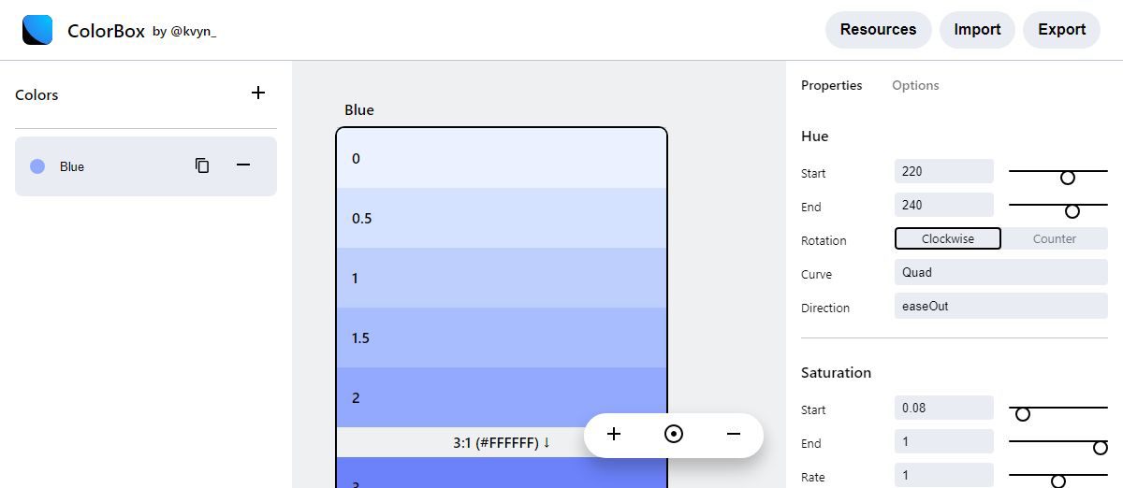Click the Hue Start slider handle
This screenshot has width=1123, height=488.
pos(1067,178)
